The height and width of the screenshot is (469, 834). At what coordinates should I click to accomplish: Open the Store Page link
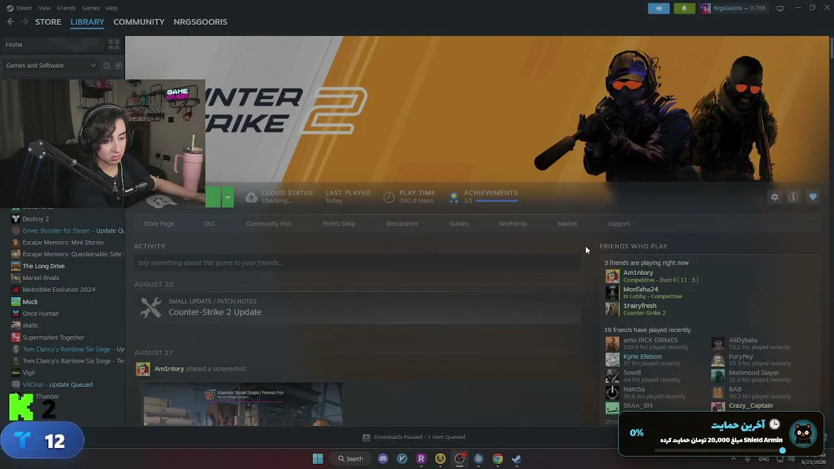[x=159, y=223]
